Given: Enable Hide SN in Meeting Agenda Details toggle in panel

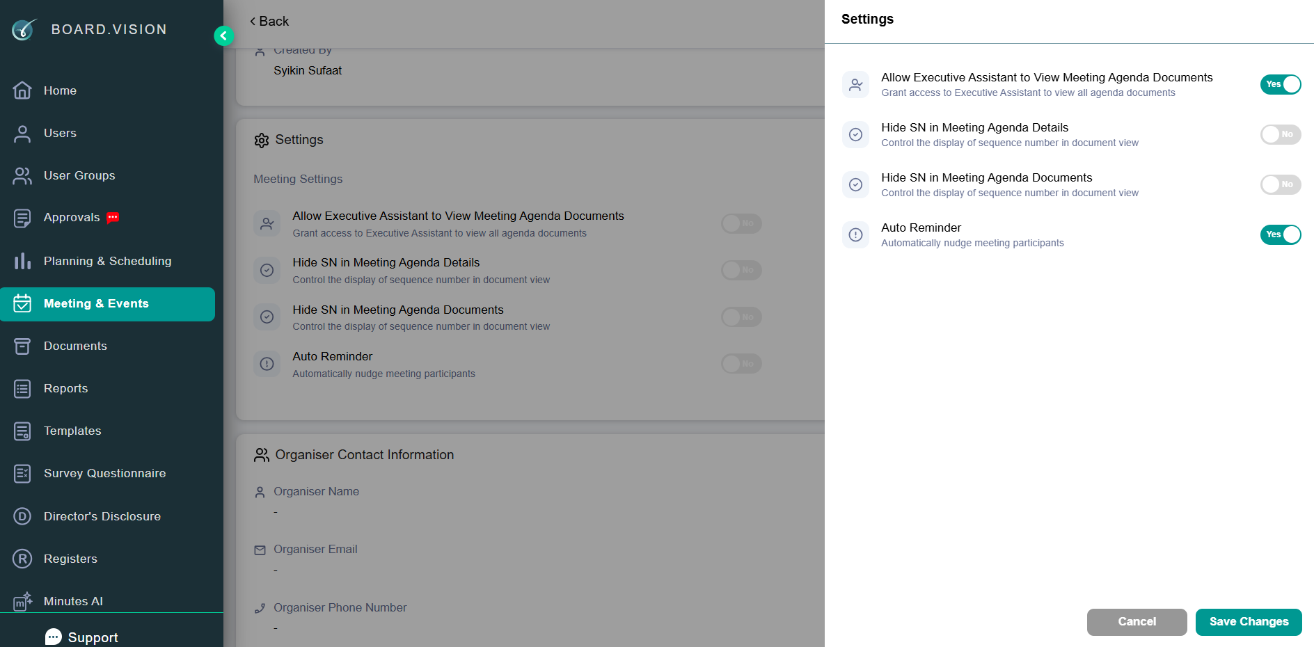Looking at the screenshot, I should (1281, 134).
